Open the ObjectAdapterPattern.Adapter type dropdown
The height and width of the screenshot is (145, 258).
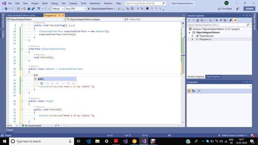(96, 19)
